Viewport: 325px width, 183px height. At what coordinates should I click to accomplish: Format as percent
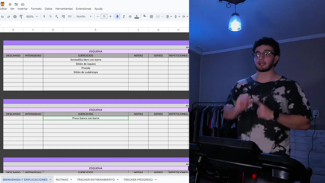(51, 17)
